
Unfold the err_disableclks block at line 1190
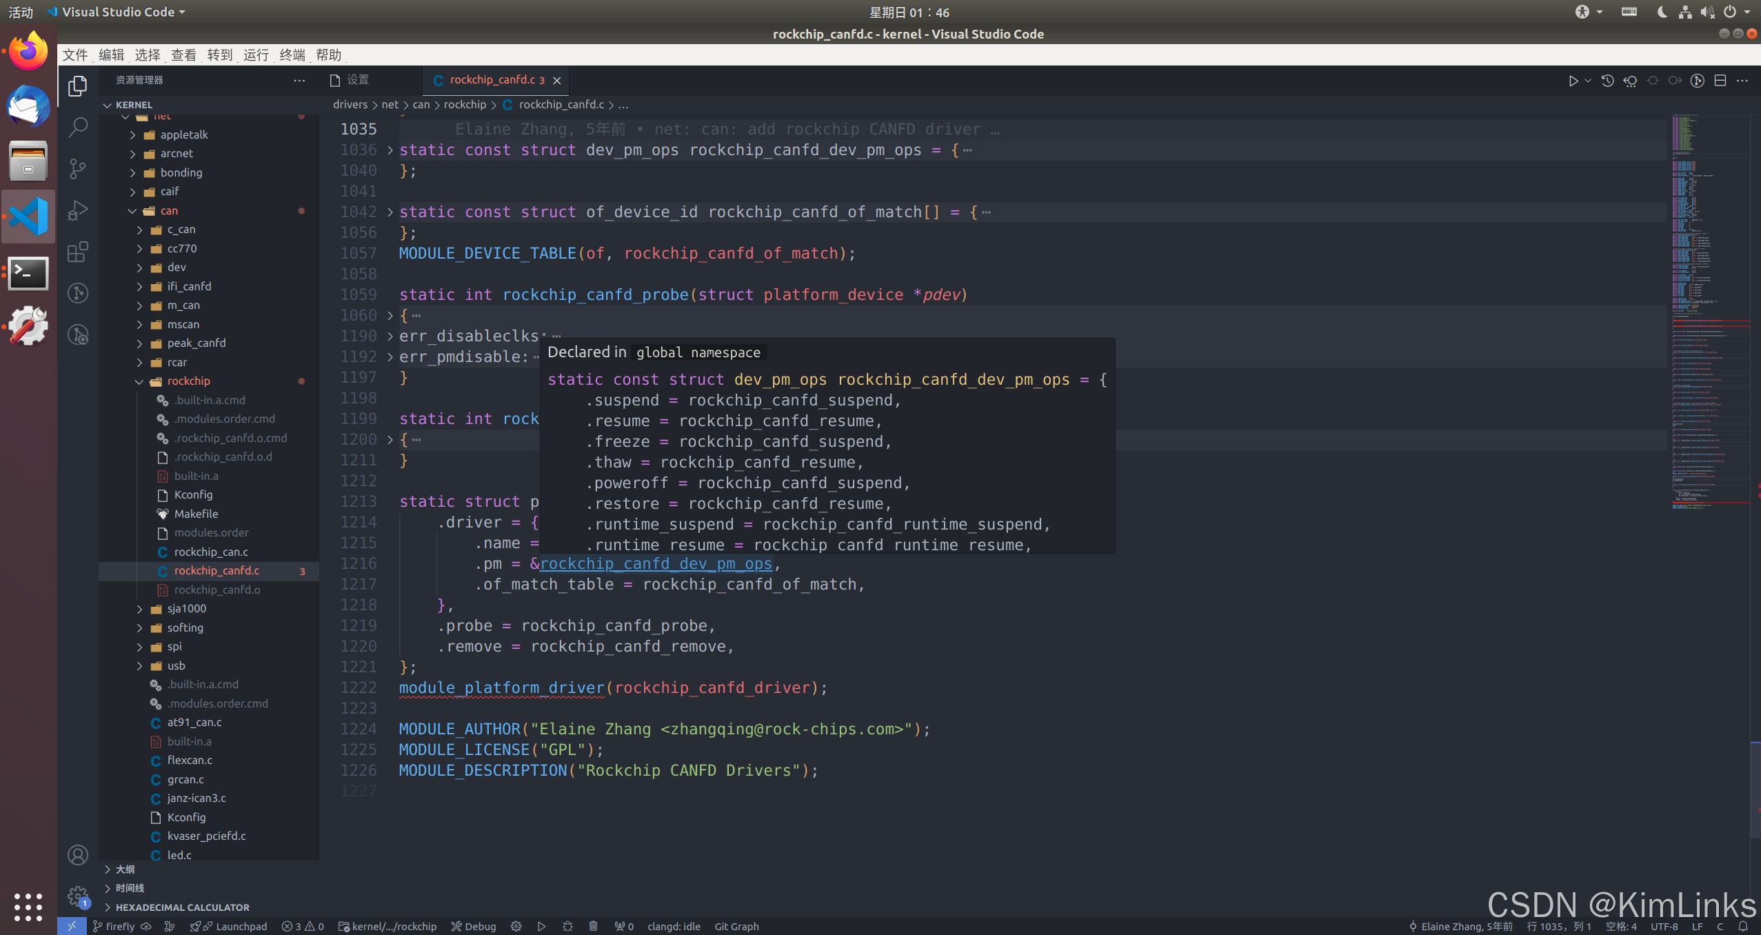pyautogui.click(x=390, y=336)
